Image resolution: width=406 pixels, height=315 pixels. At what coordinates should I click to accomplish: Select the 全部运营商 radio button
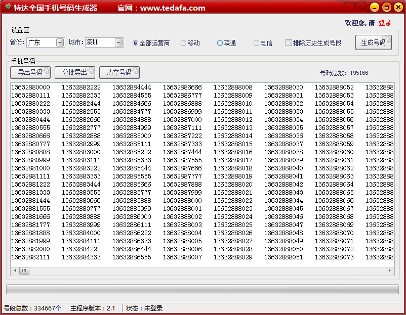point(135,43)
